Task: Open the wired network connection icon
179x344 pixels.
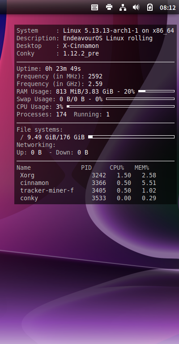Action: (123, 7)
